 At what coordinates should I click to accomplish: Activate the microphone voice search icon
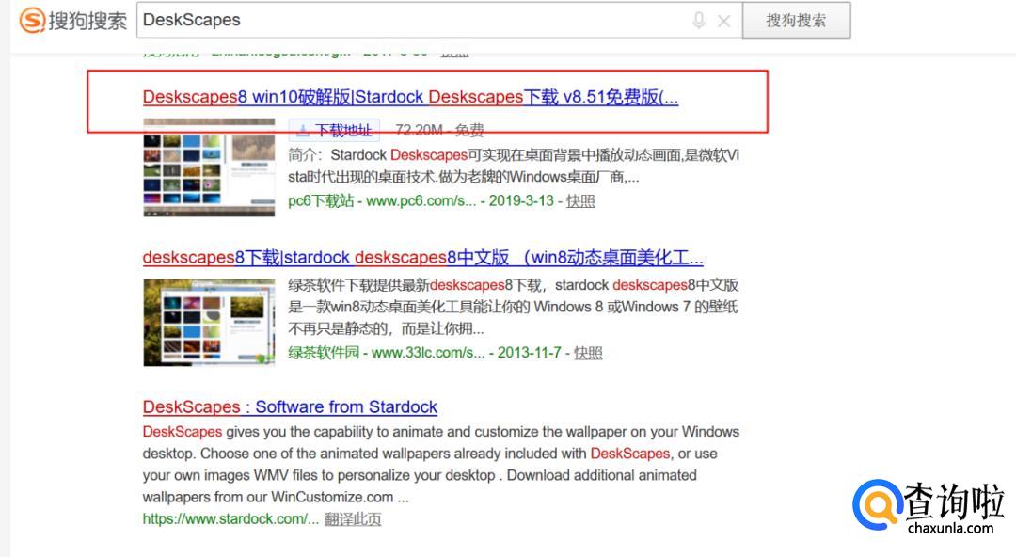[x=698, y=21]
